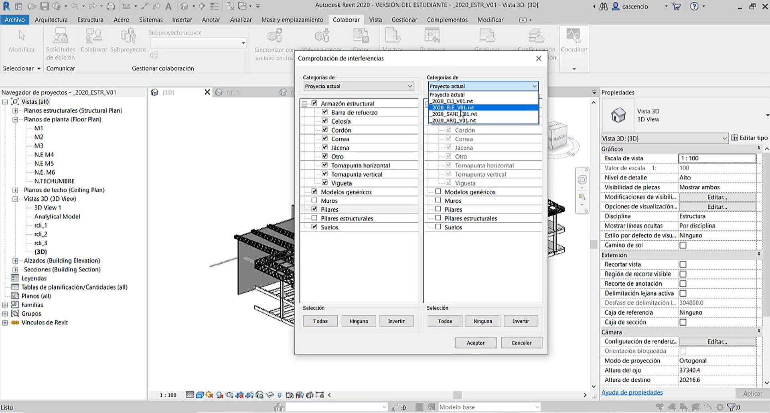Toggle shadows off icon in view control bar
770x413 pixels.
[x=209, y=395]
